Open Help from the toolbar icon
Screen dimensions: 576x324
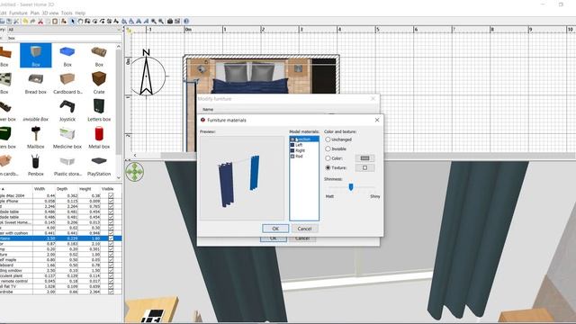[x=186, y=22]
